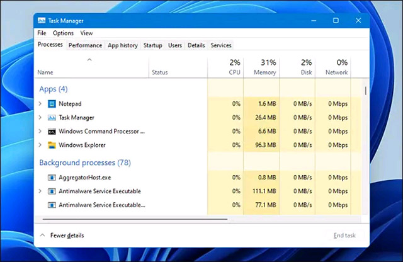Open the Startup tab
Image resolution: width=403 pixels, height=262 pixels.
point(152,45)
